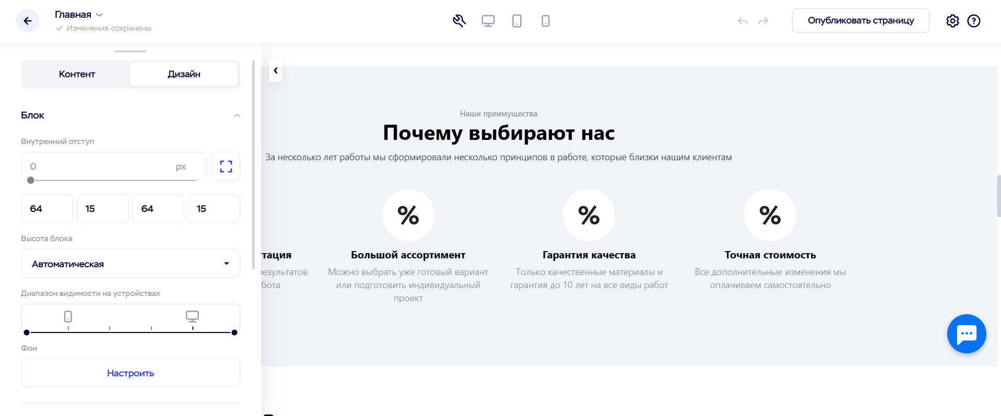Toggle the individual padding sides icon
Viewport: 1001px width, 416px height.
point(226,167)
